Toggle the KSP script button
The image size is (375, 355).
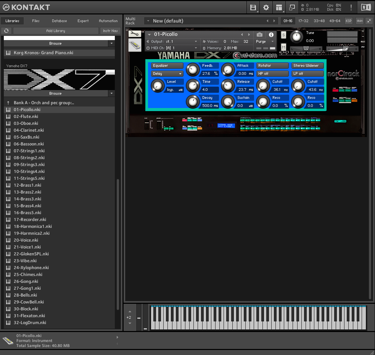click(348, 21)
